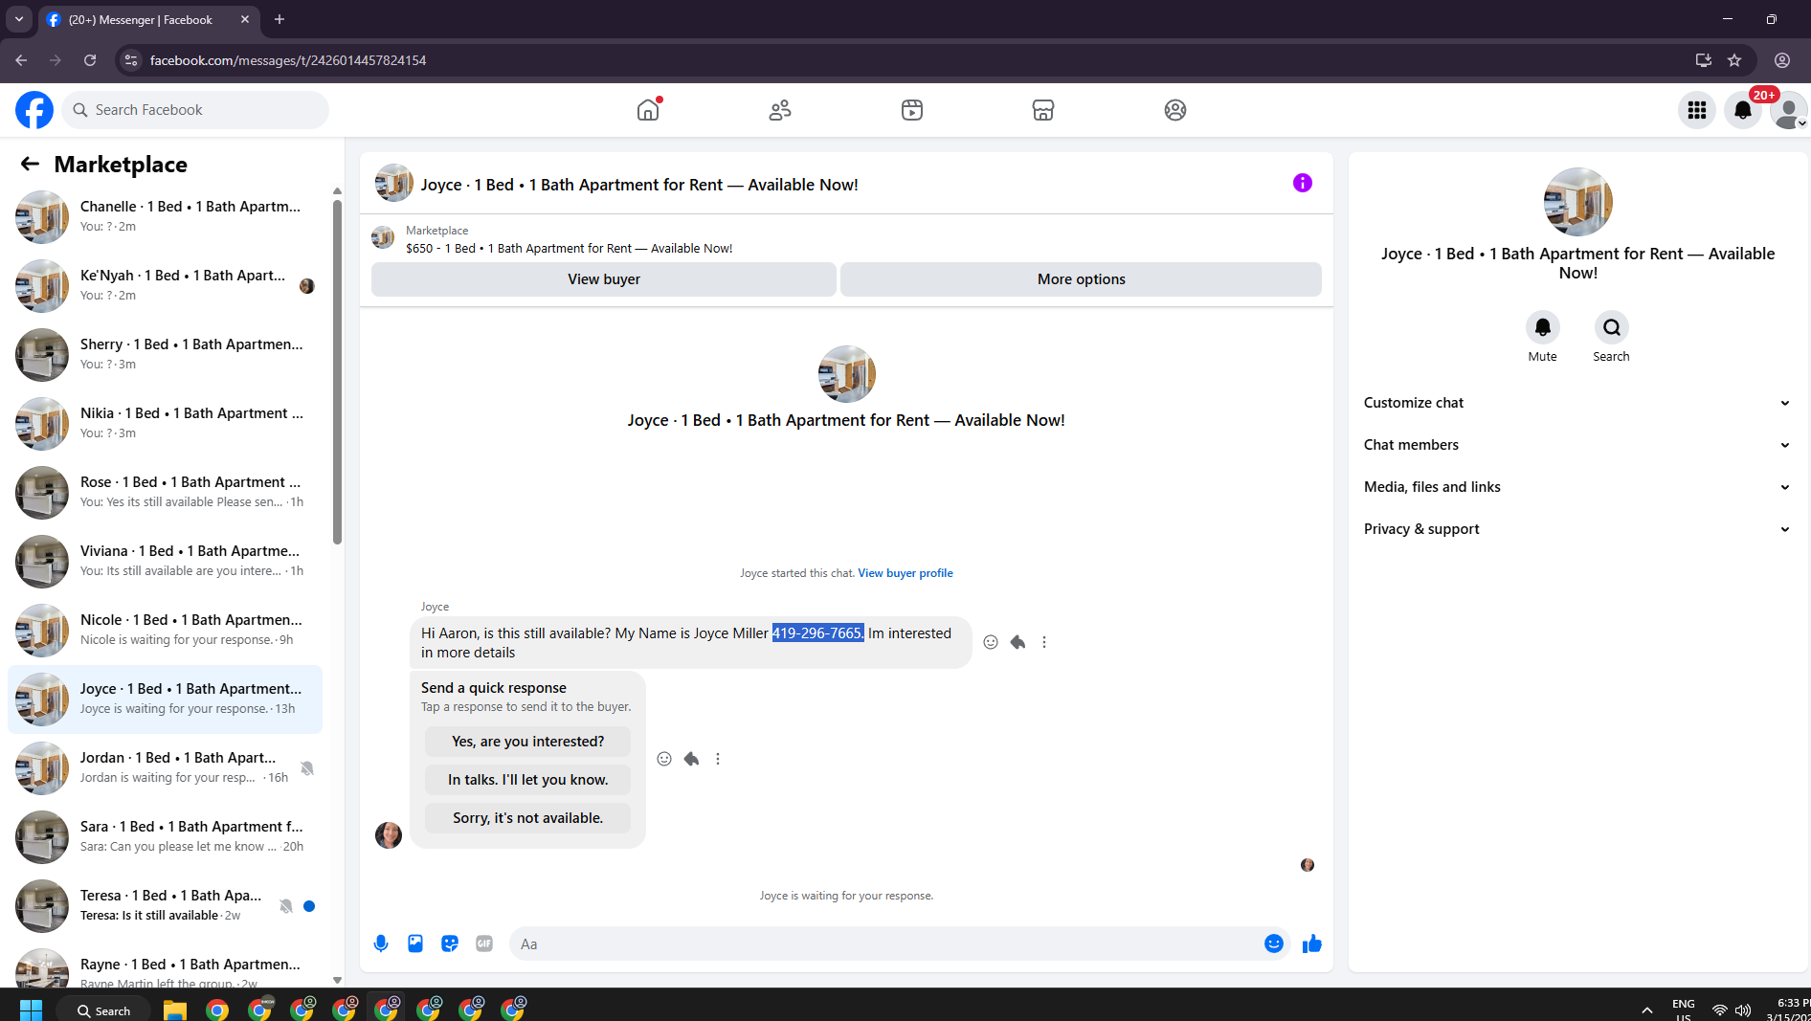This screenshot has width=1811, height=1021.
Task: Send a voice clip with microphone icon
Action: 381,943
